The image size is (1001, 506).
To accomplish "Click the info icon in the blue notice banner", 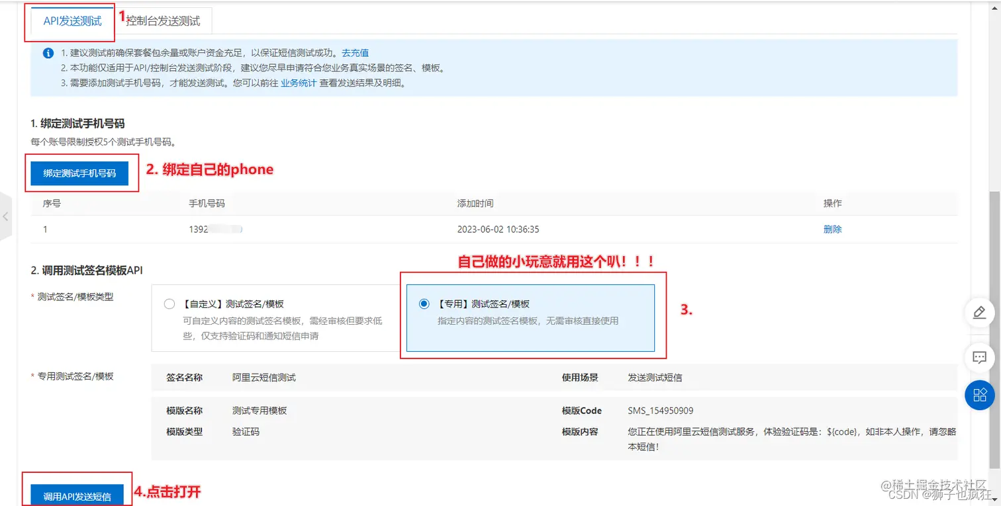I will [x=47, y=54].
